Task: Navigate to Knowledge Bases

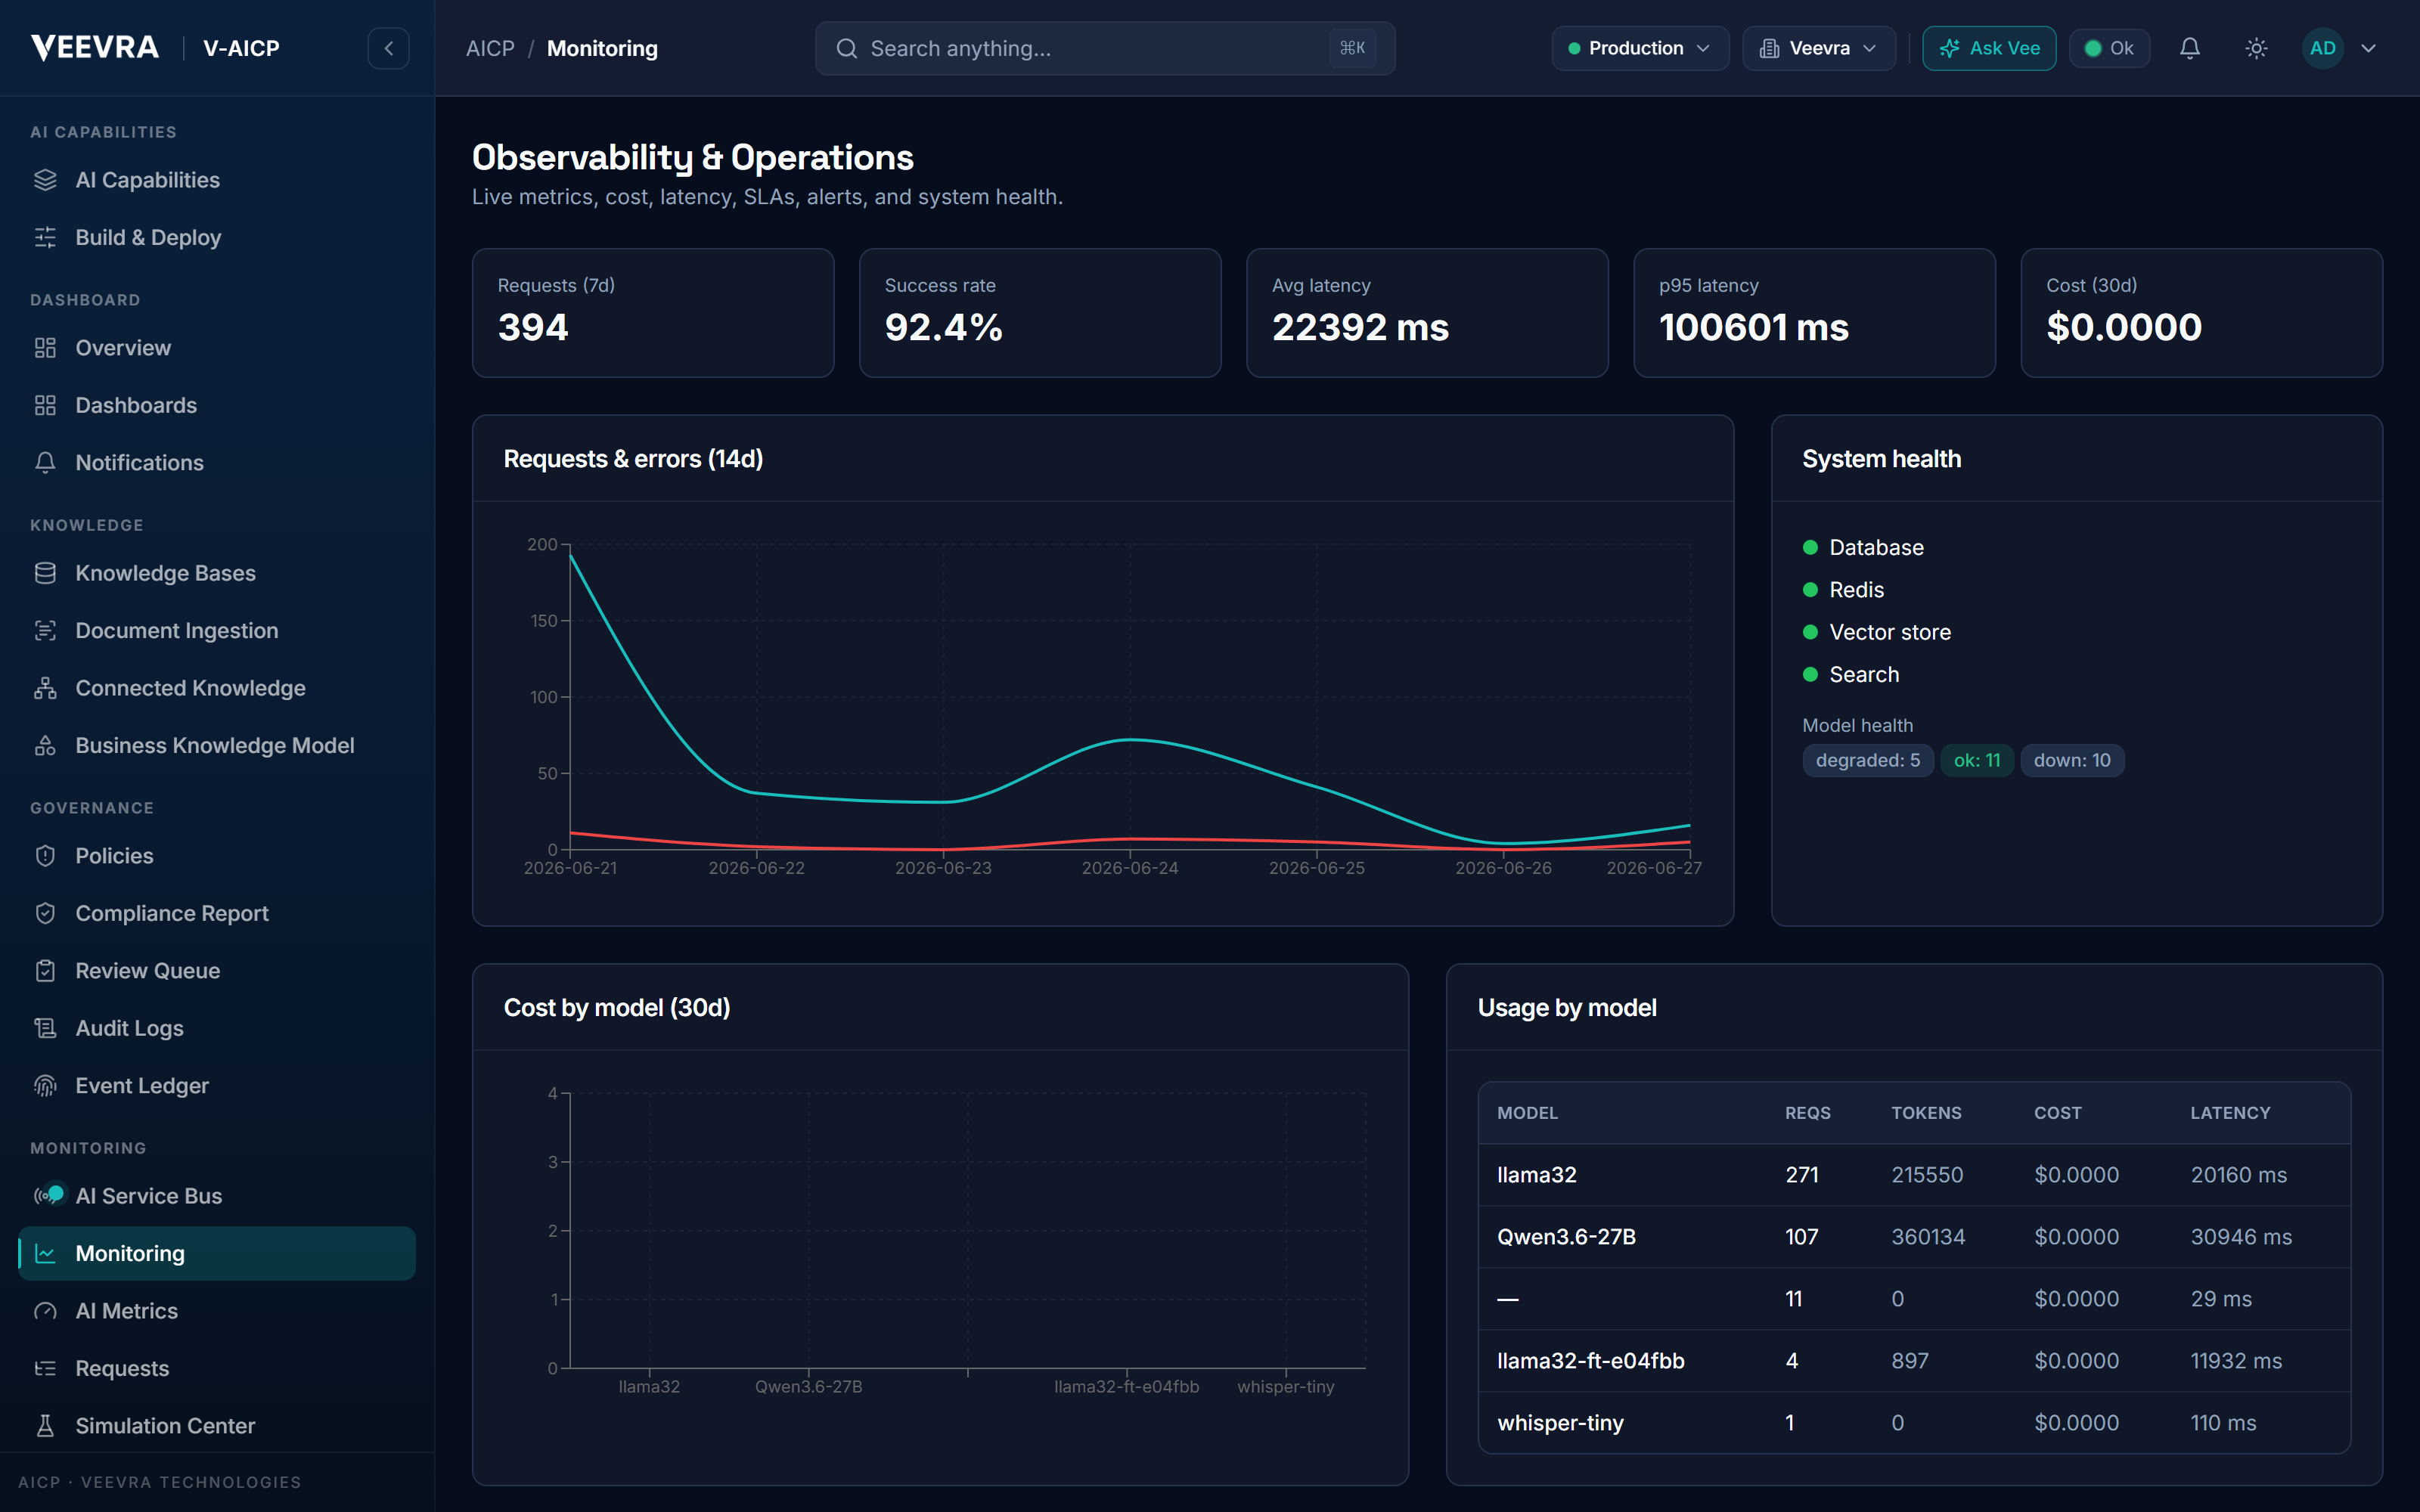Action: click(x=217, y=573)
